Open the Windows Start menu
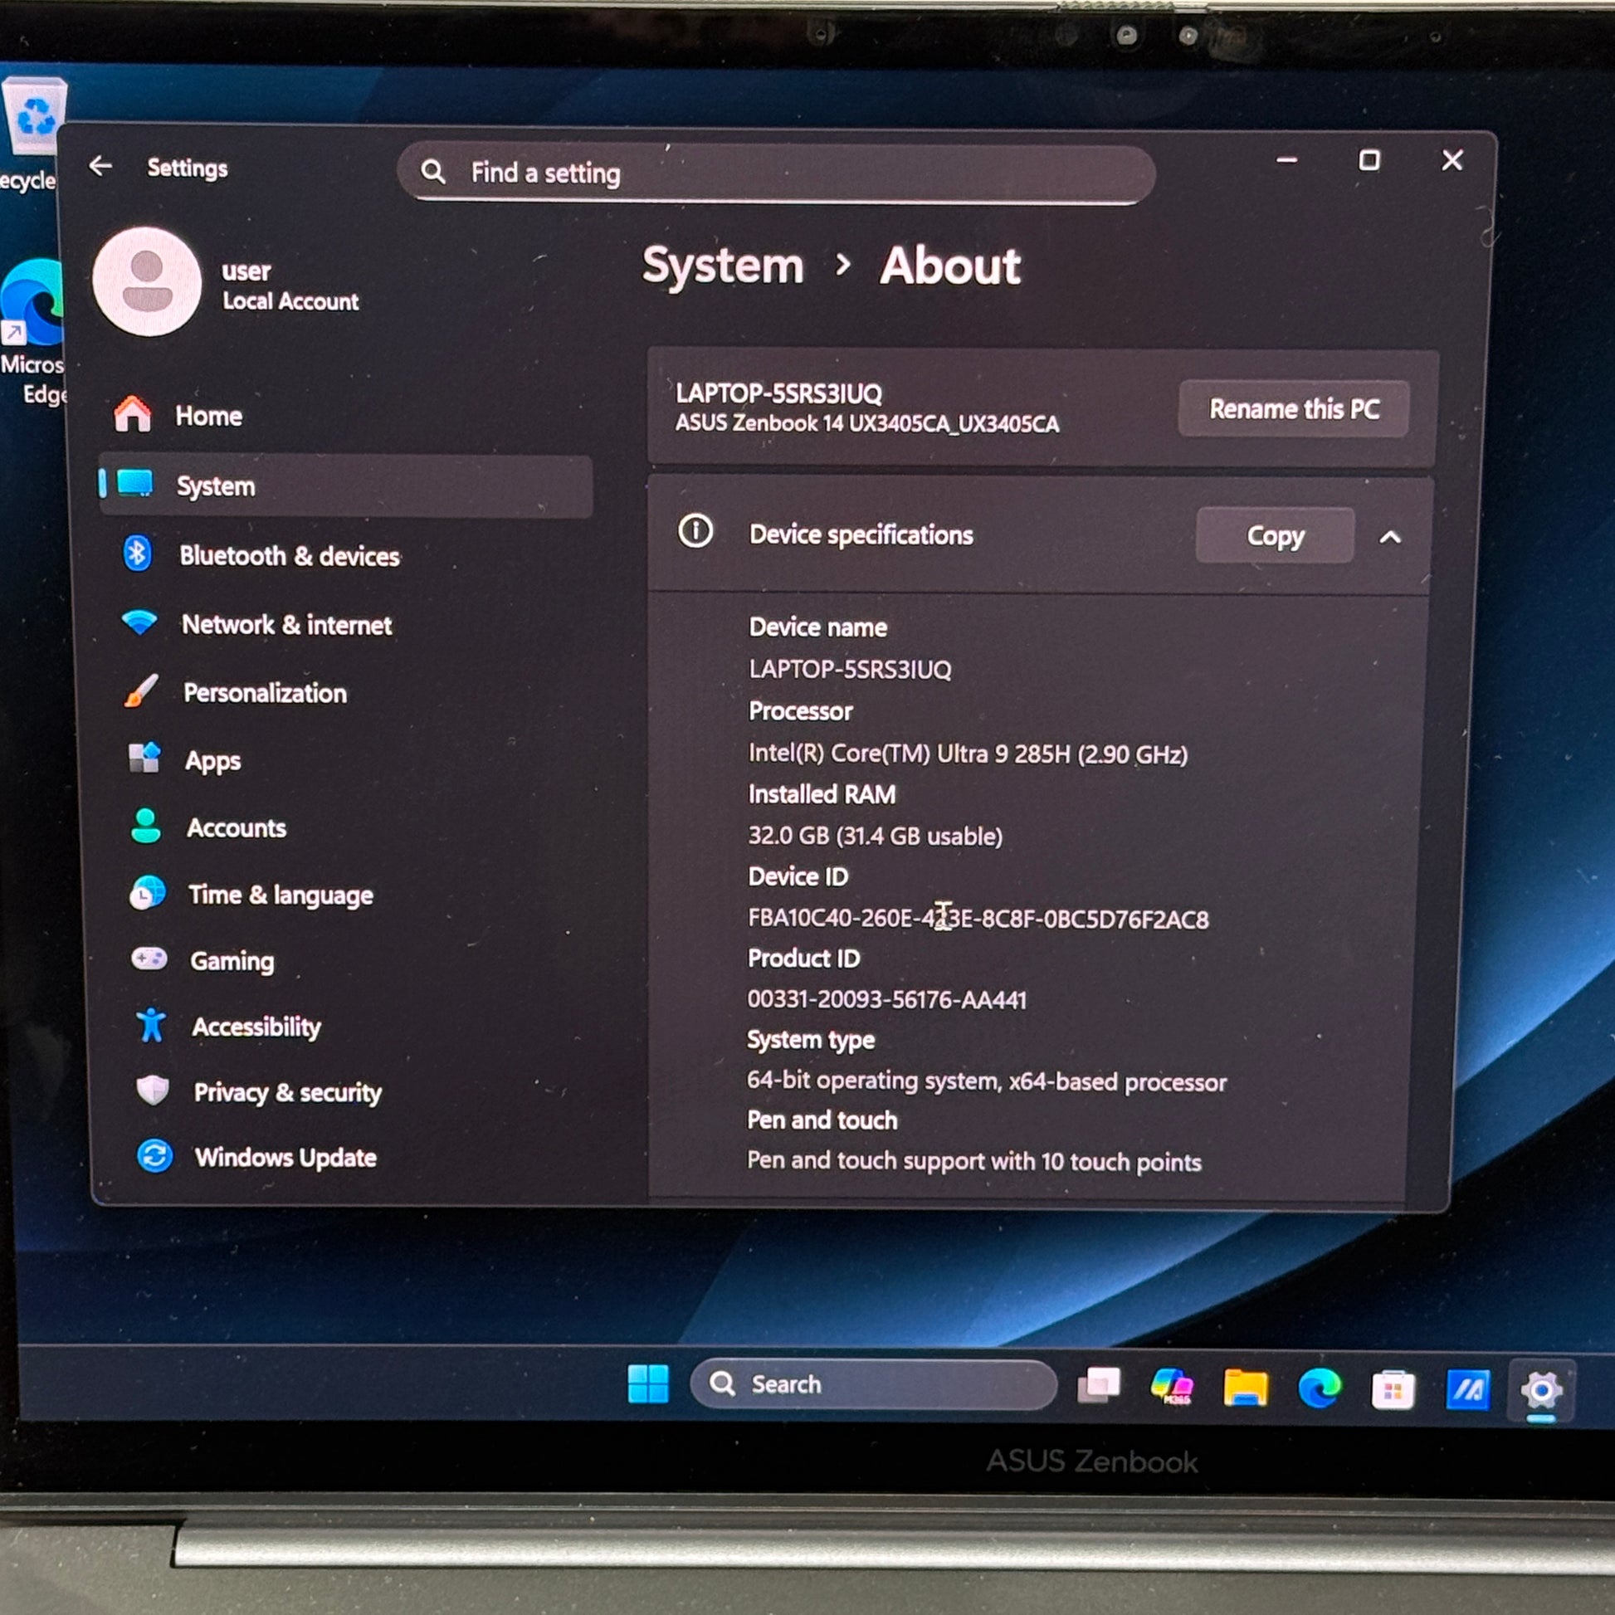 coord(648,1384)
